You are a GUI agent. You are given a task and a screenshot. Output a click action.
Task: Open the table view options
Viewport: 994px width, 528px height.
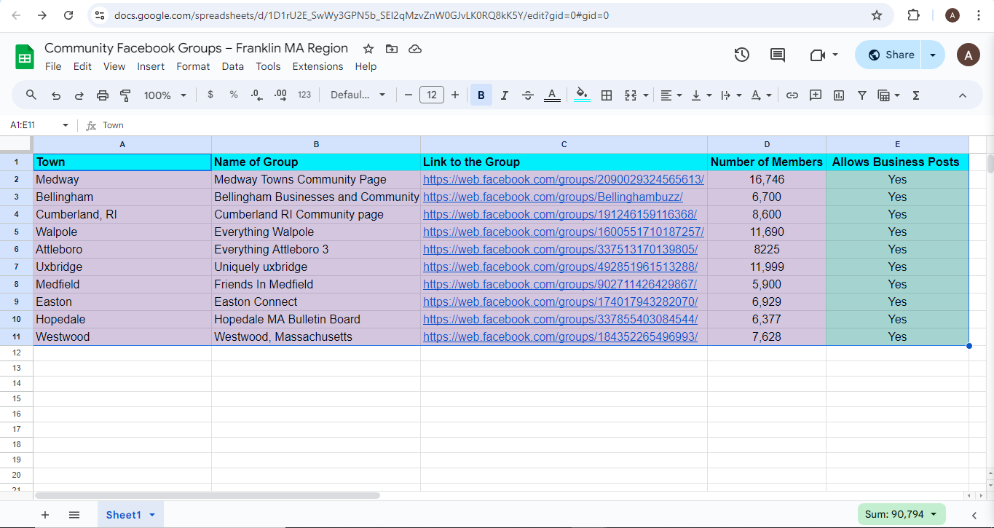(889, 95)
